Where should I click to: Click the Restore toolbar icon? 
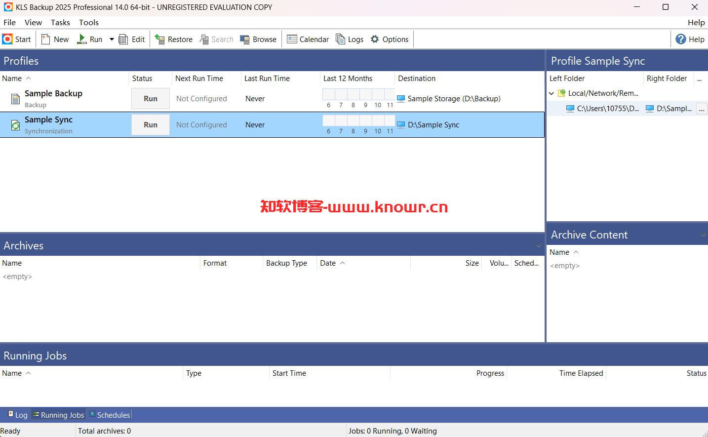(159, 39)
